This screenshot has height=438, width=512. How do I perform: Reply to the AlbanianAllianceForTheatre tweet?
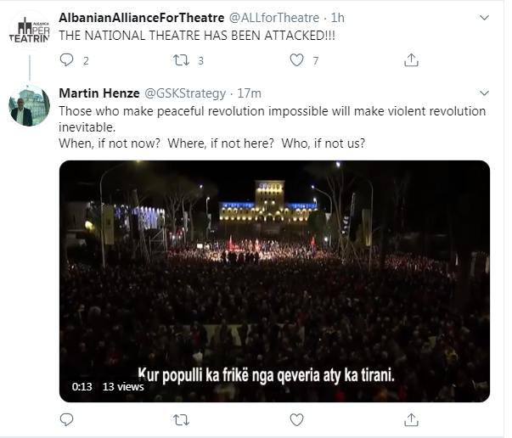[x=67, y=60]
